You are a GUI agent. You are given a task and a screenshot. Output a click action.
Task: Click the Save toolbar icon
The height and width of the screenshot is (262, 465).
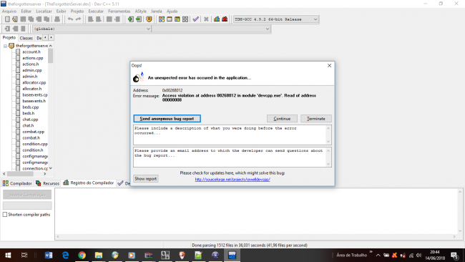click(x=23, y=19)
